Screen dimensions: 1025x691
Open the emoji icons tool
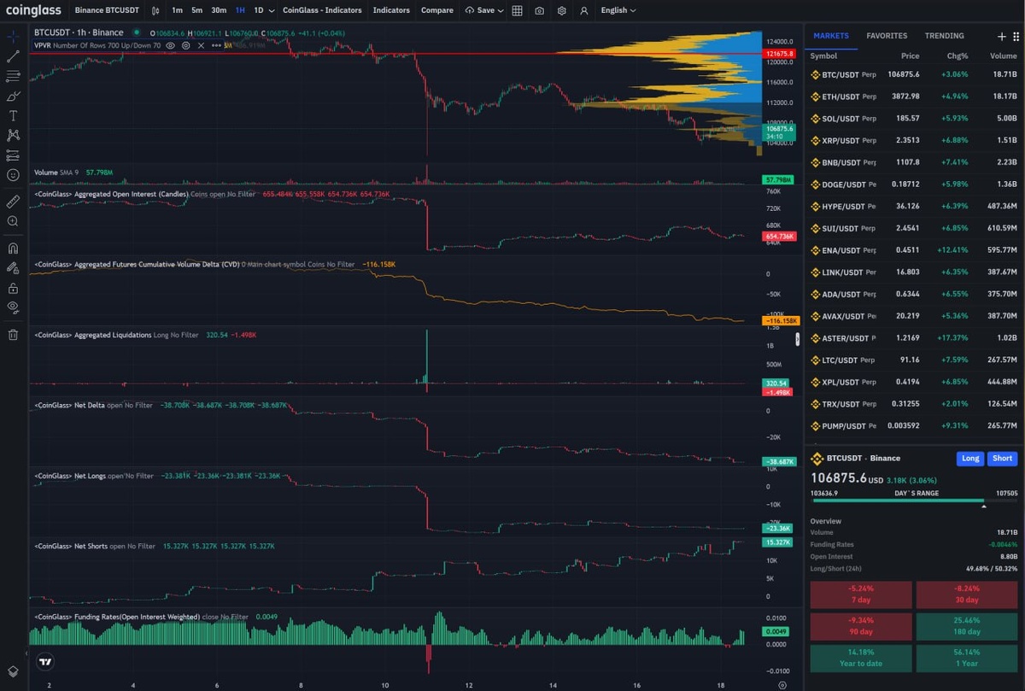pos(13,175)
